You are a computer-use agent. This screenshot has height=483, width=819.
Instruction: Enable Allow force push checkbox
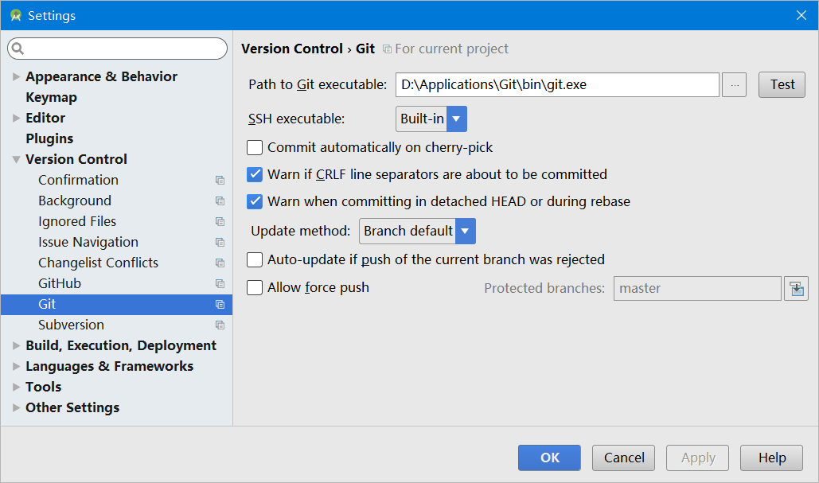(255, 288)
